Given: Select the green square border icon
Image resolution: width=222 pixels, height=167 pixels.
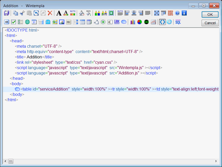Looking at the screenshot, I should 111,13.
